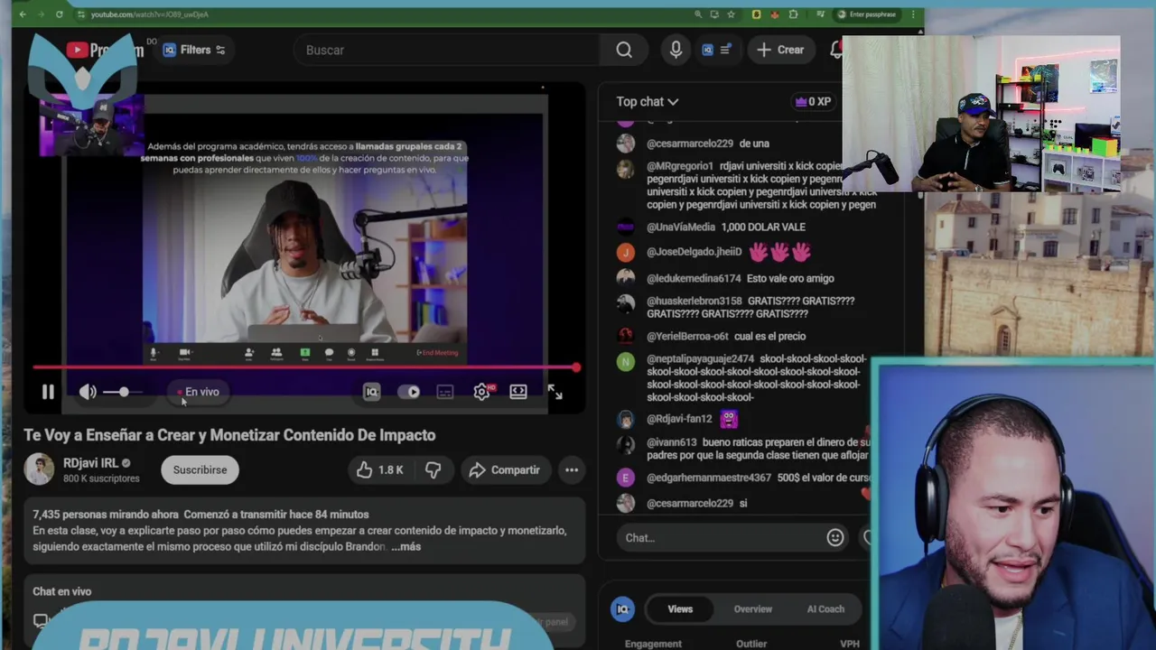This screenshot has width=1156, height=650.
Task: Click the video title text
Action: coord(229,435)
